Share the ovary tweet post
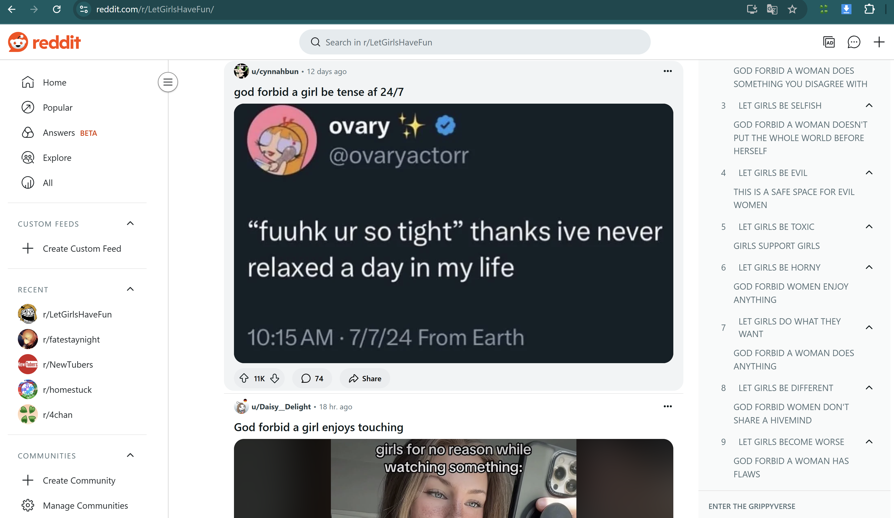Screen dimensions: 894x518 [x=365, y=378]
